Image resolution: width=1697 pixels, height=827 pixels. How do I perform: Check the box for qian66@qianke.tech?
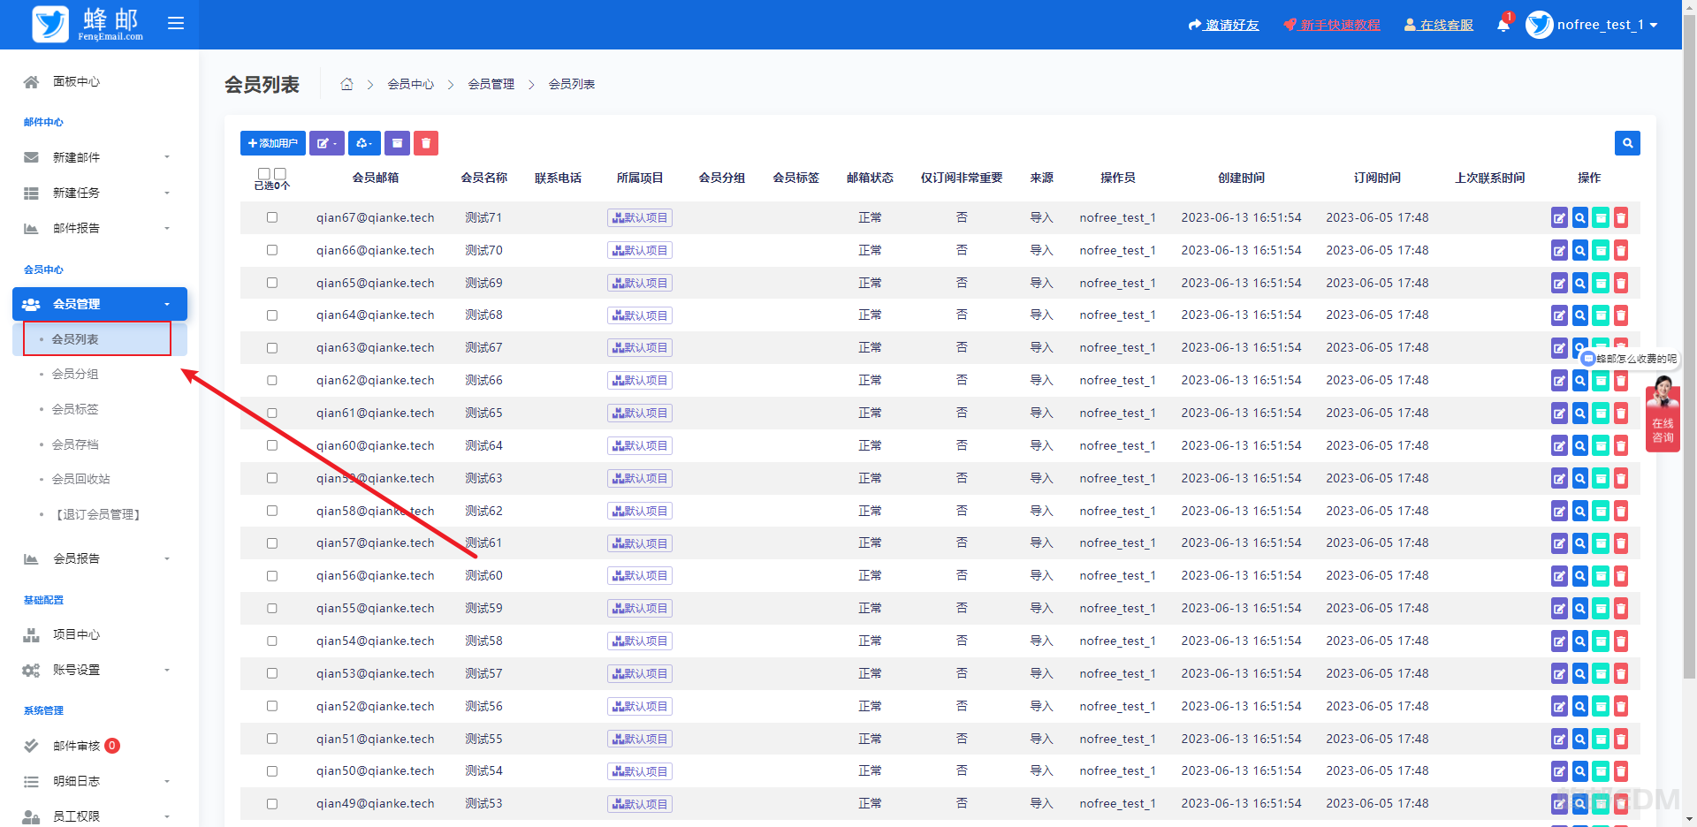(272, 250)
